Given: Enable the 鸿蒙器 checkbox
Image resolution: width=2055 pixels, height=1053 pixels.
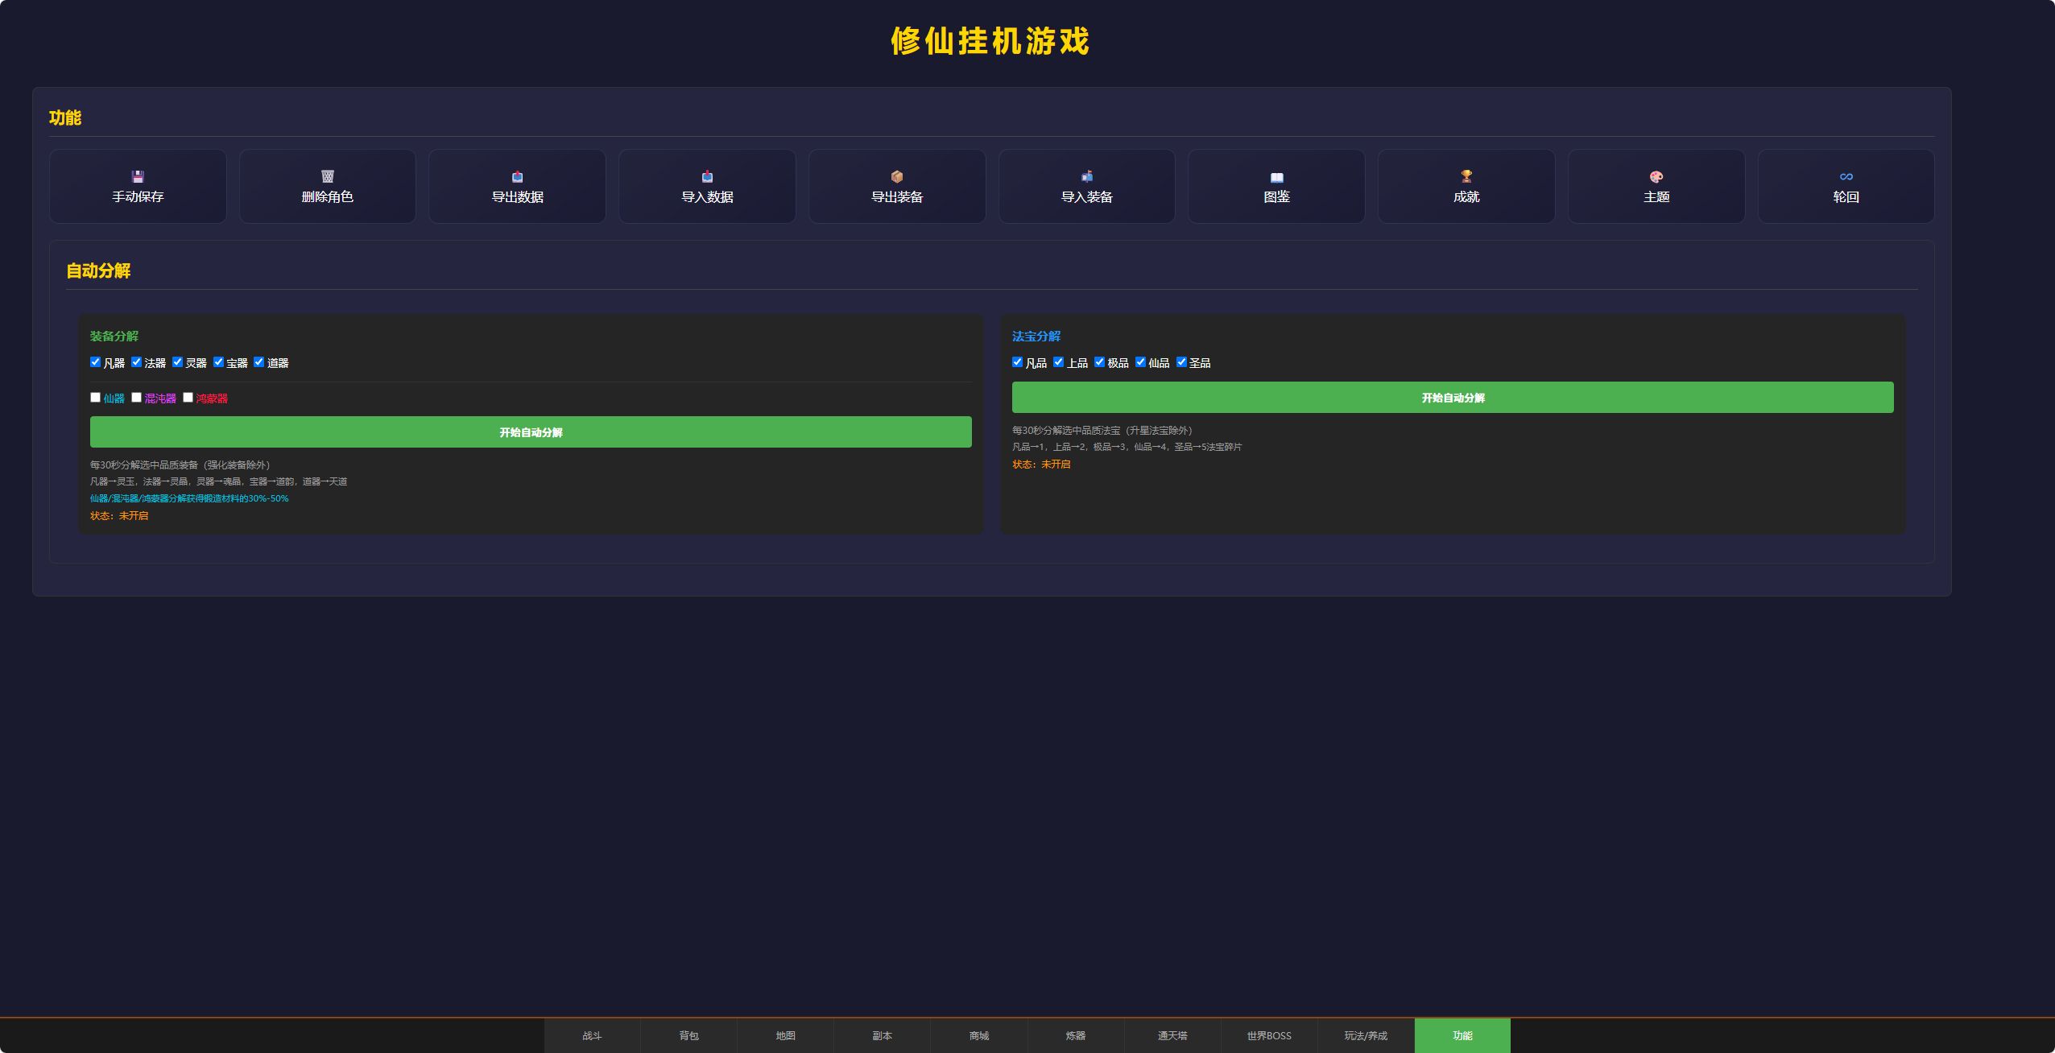Looking at the screenshot, I should tap(188, 398).
